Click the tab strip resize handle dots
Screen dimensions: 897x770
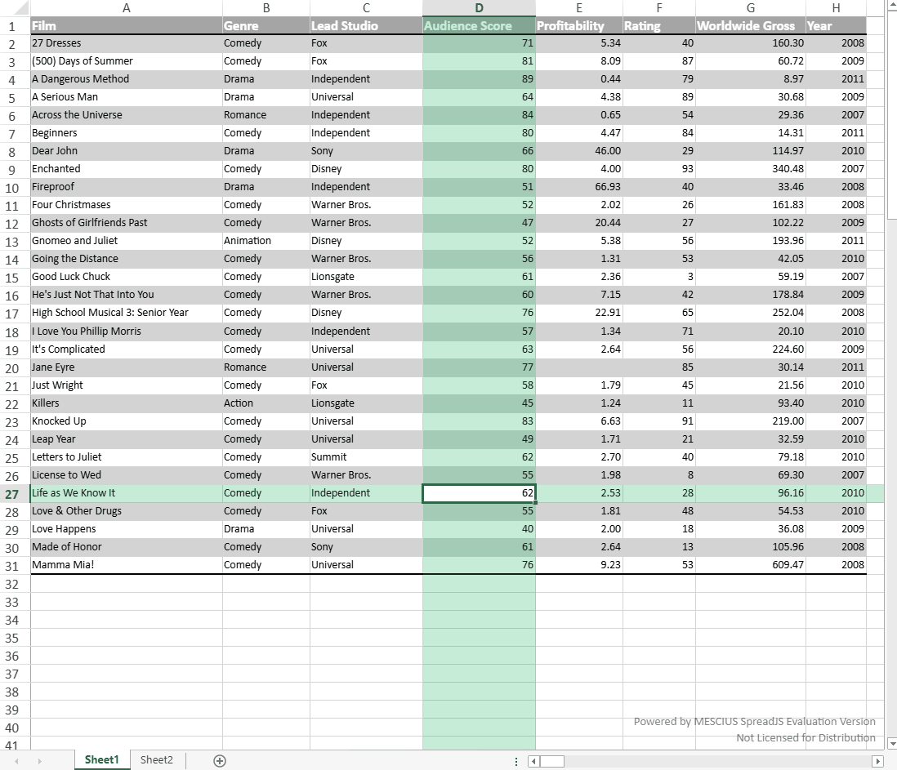pos(516,761)
